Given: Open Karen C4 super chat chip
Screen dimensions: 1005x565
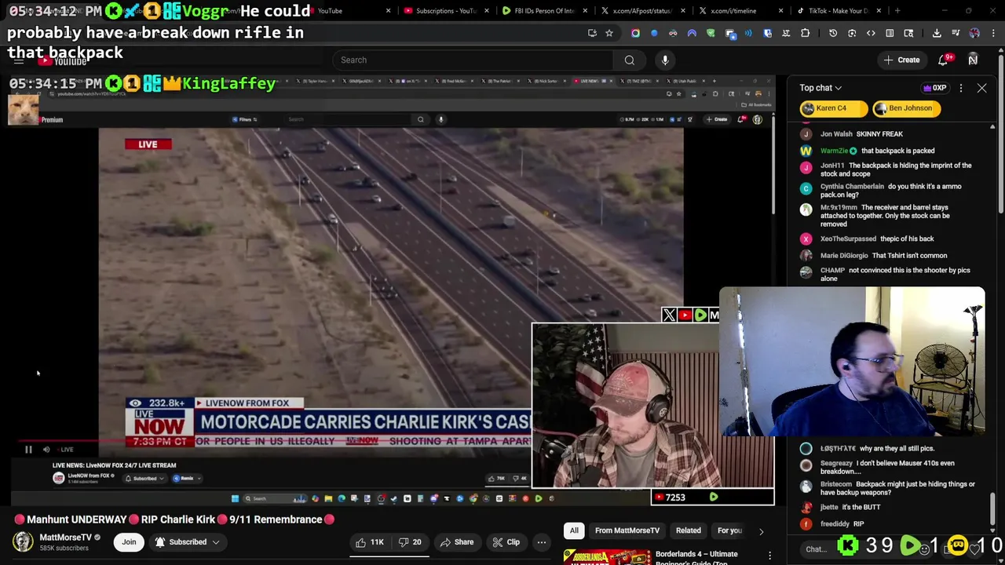Looking at the screenshot, I should (833, 108).
